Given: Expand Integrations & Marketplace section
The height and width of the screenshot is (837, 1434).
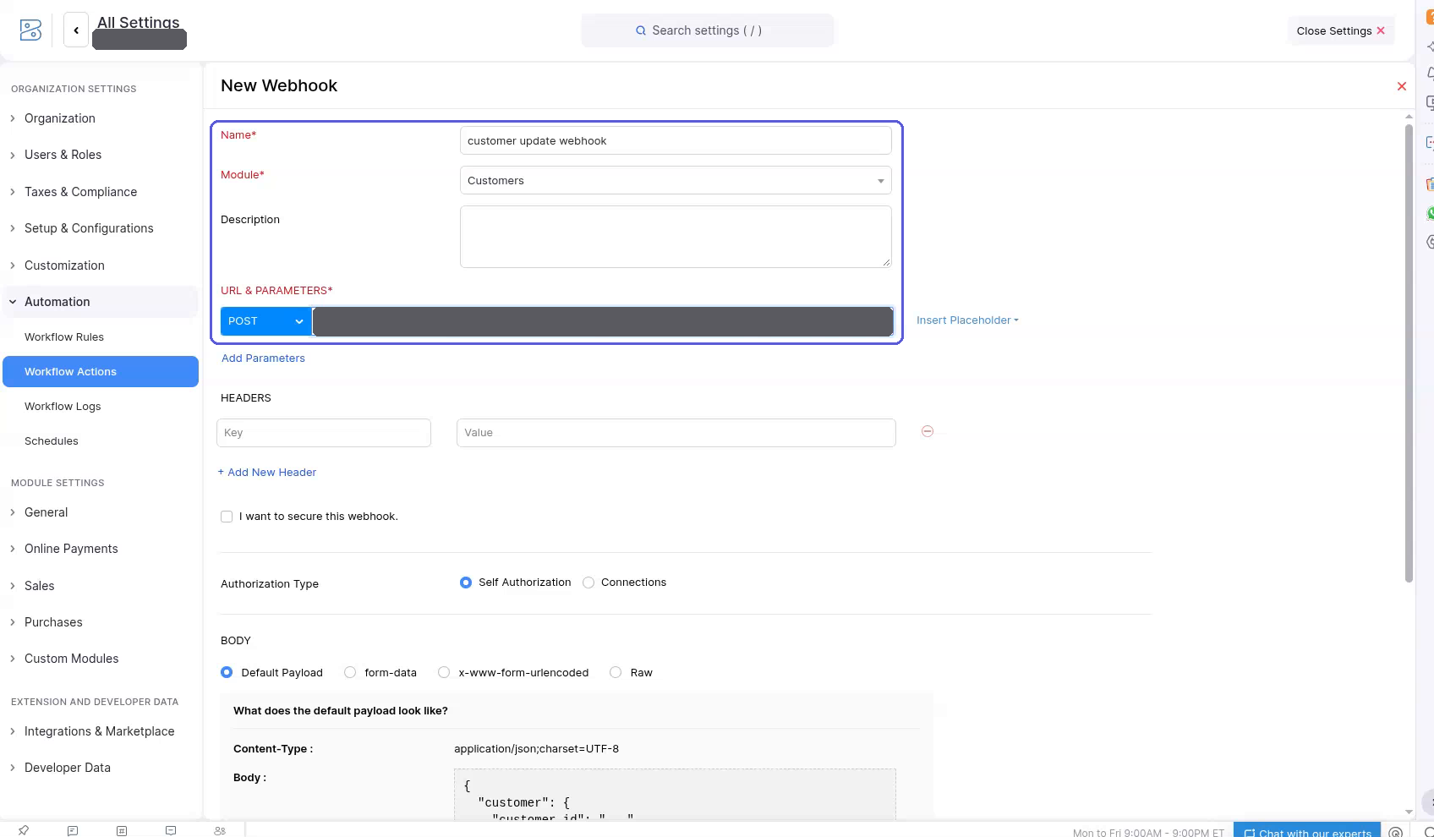Looking at the screenshot, I should 99,731.
